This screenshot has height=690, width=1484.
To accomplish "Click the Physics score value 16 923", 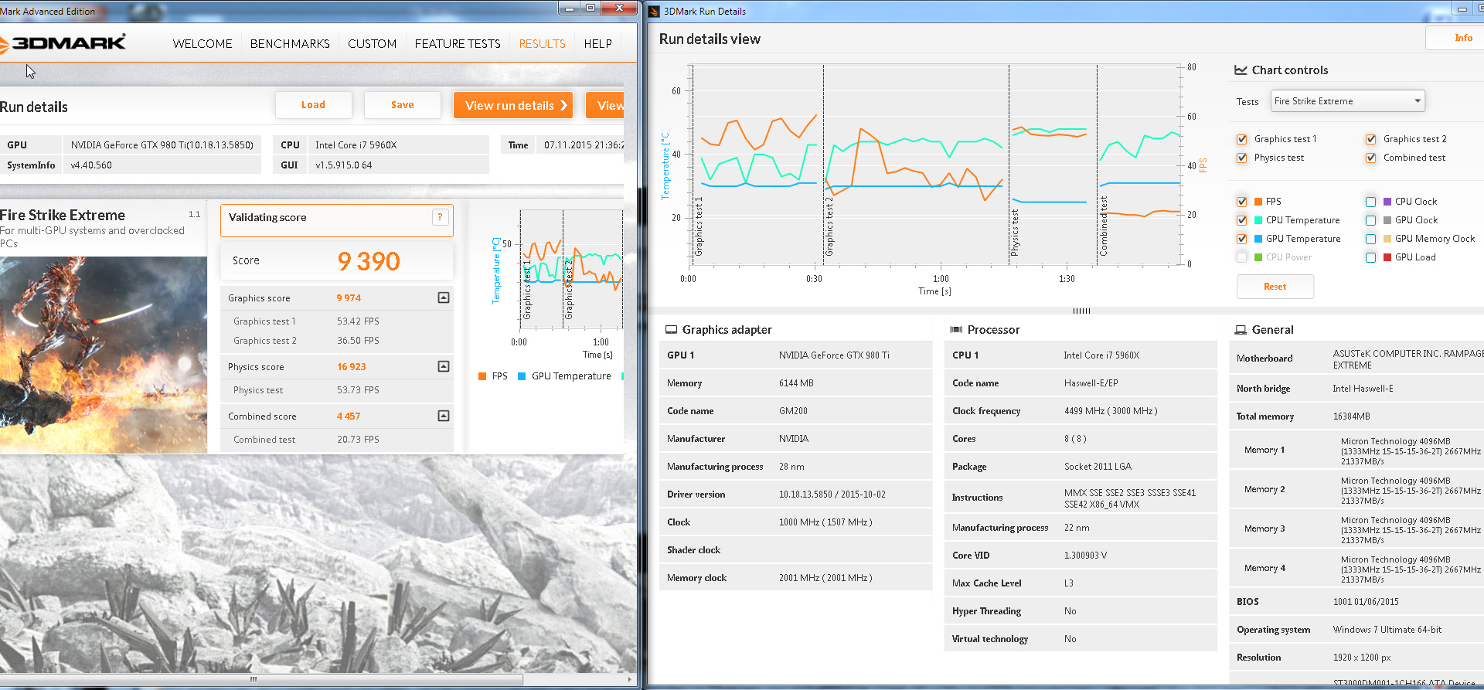I will [352, 367].
